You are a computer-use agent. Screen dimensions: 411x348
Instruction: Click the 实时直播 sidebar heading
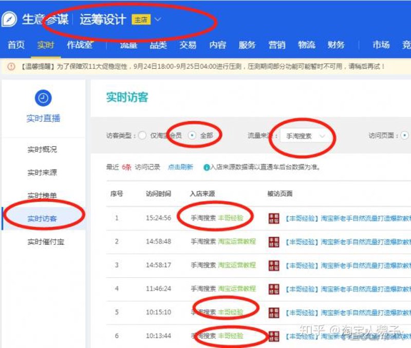43,119
